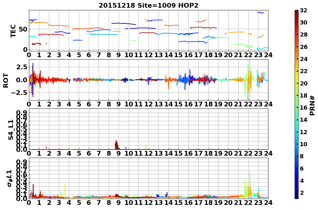Click the "−2.5" y-tick of the ROT panel
318x209 pixels.
(20, 93)
